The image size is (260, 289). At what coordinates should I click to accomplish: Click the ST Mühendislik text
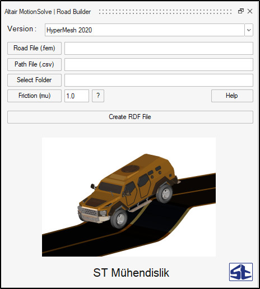click(x=131, y=273)
